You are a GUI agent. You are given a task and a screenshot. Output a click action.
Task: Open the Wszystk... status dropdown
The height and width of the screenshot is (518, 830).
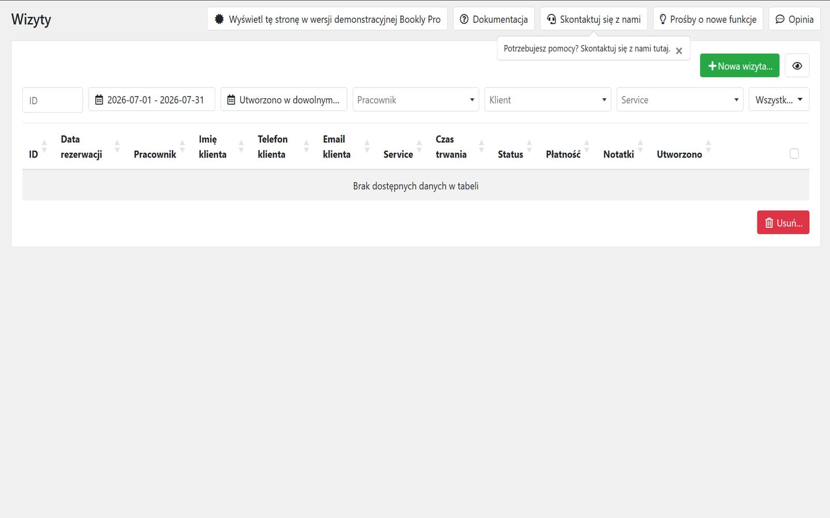[779, 99]
